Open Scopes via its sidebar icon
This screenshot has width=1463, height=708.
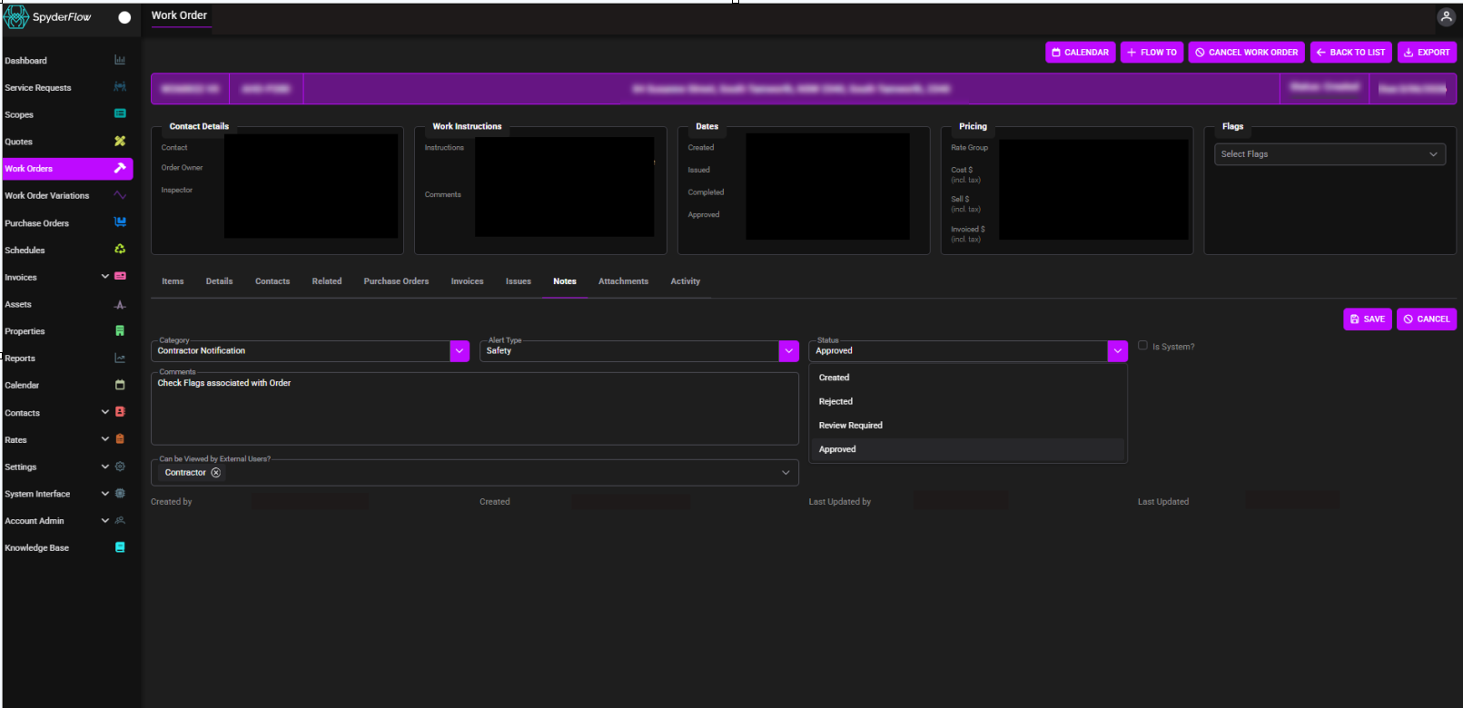[120, 113]
